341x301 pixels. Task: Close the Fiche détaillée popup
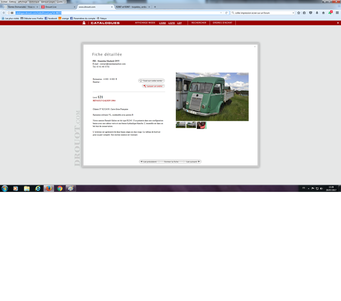[255, 47]
